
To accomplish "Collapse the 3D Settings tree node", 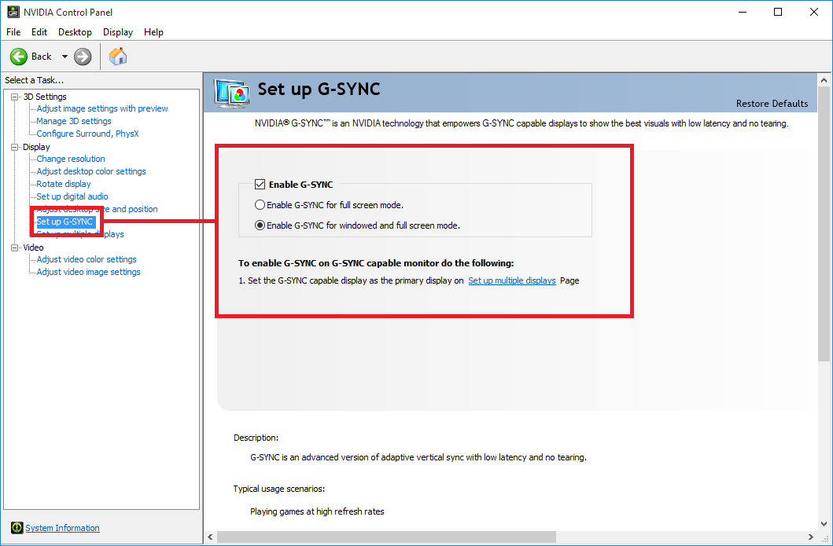I will click(x=14, y=97).
